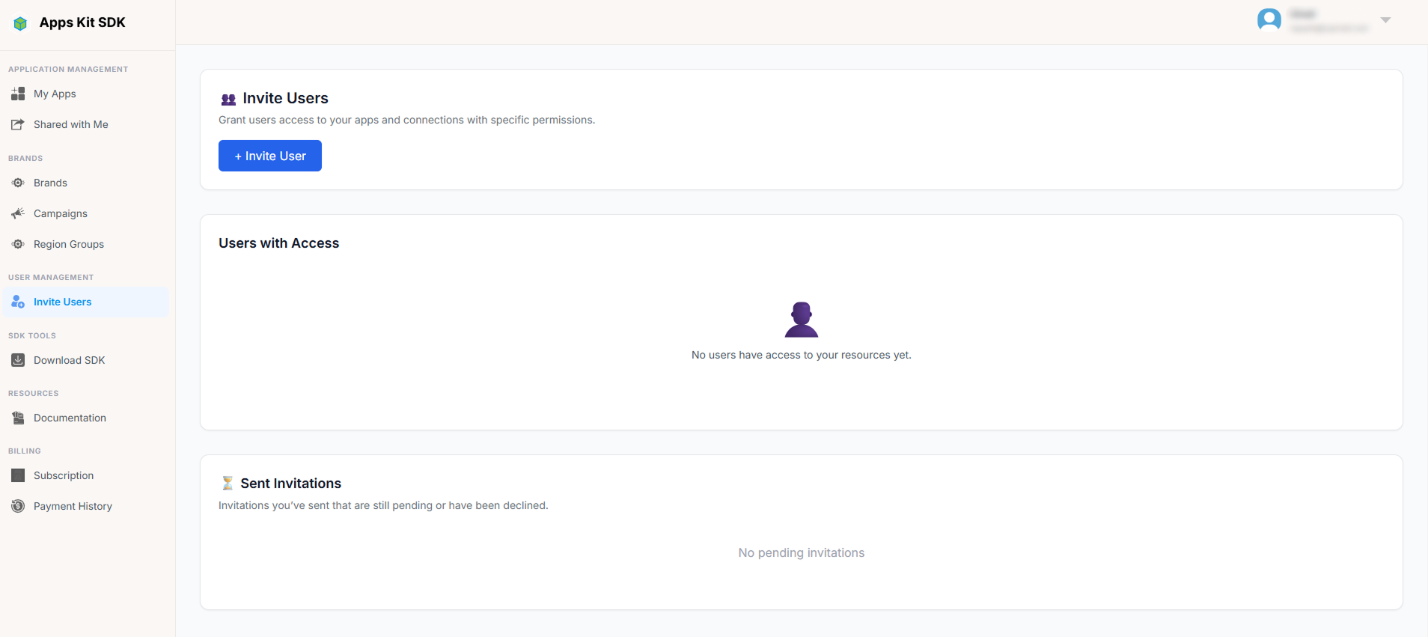Click the "Users with Access" heading

(278, 243)
